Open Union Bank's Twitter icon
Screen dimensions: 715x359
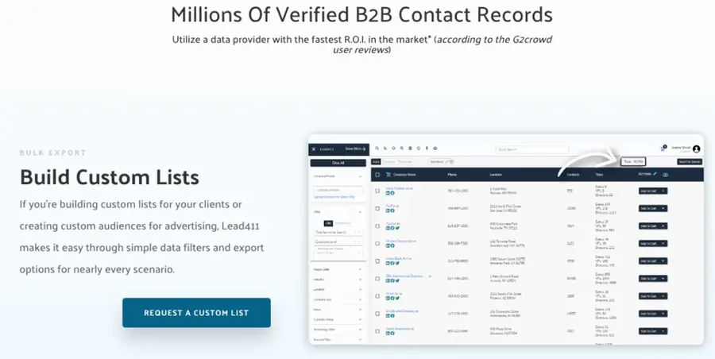tap(398, 263)
